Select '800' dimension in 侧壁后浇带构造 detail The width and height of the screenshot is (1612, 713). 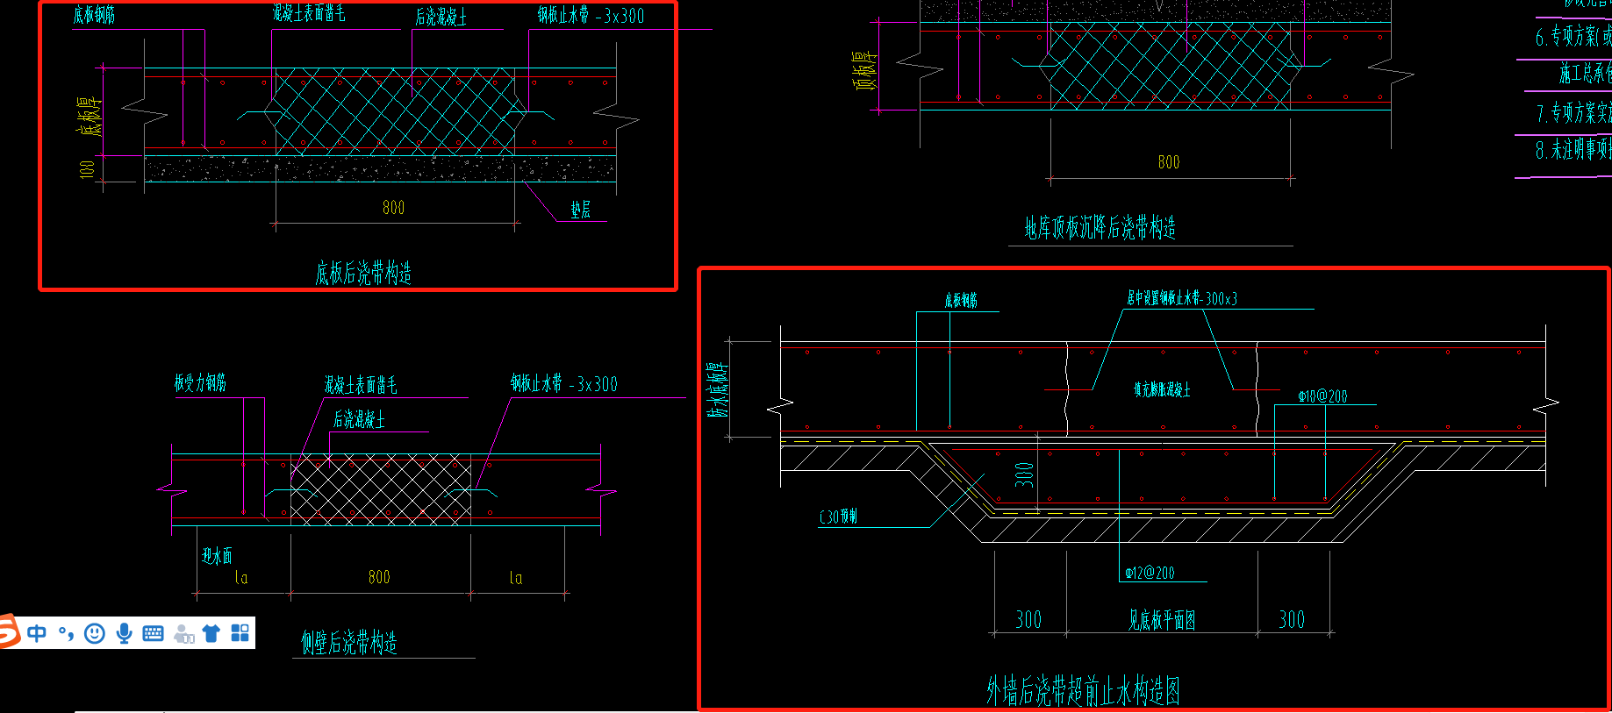coord(379,577)
